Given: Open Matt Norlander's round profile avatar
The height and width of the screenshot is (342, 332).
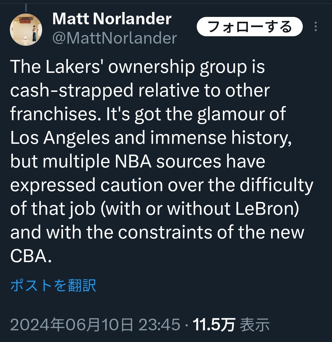Looking at the screenshot, I should point(26,29).
